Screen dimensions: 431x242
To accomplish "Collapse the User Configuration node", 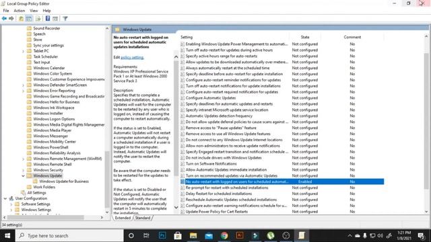I will (x=5, y=198).
